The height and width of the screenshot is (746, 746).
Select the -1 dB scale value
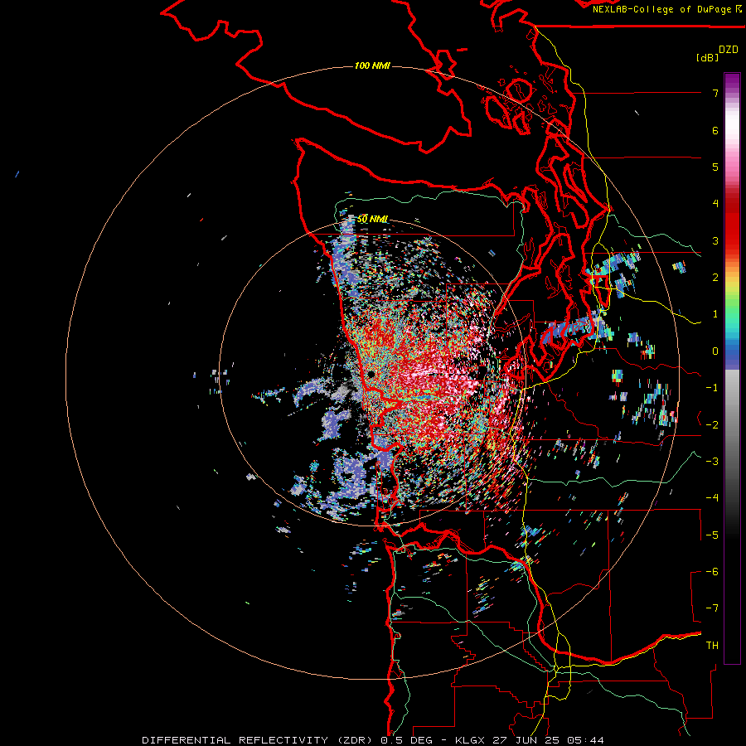pyautogui.click(x=712, y=388)
